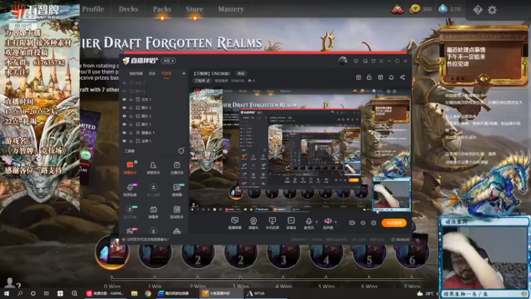Open the message icon in companion title bar
The height and width of the screenshot is (299, 531).
[356, 61]
